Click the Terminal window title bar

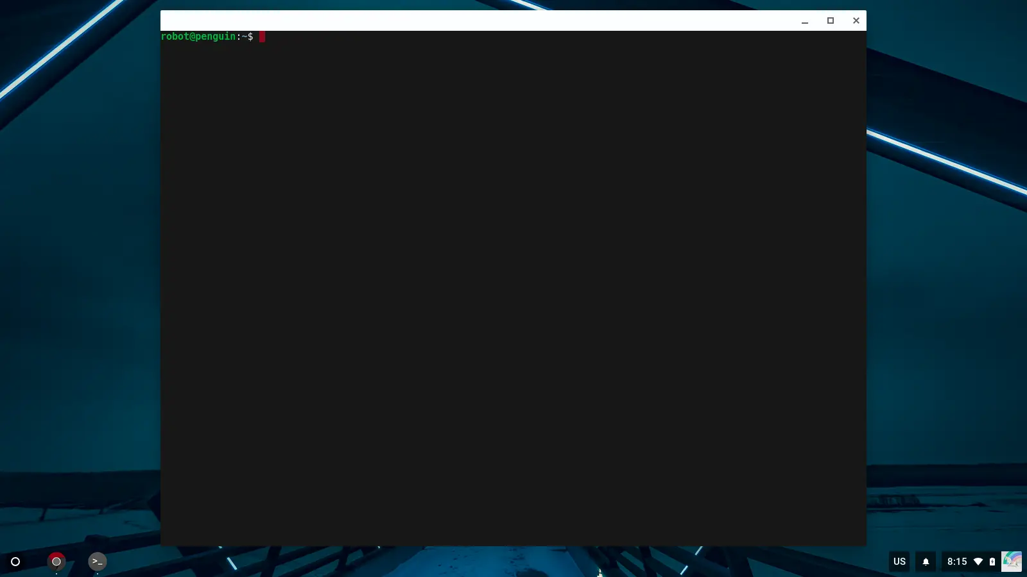(449, 20)
